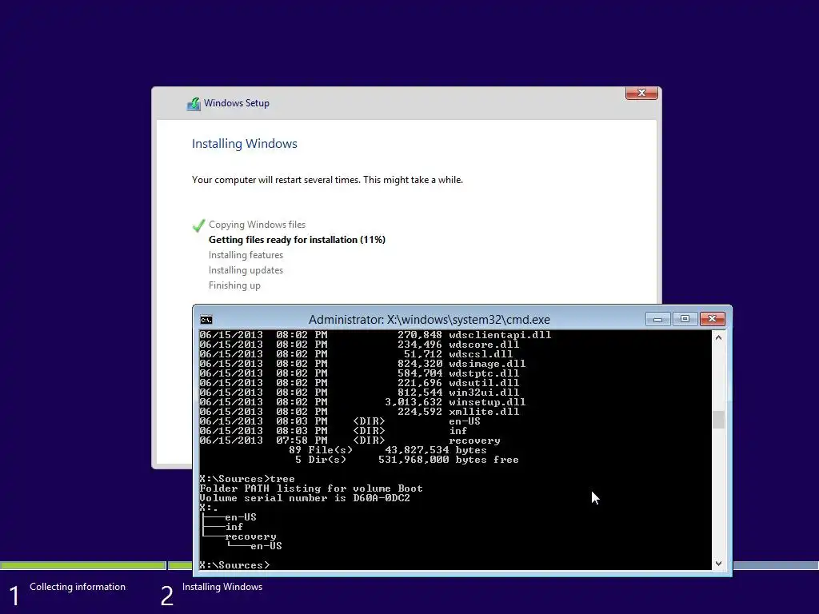Click the recovery <DIR> listing row
Image resolution: width=819 pixels, height=614 pixels.
click(350, 441)
